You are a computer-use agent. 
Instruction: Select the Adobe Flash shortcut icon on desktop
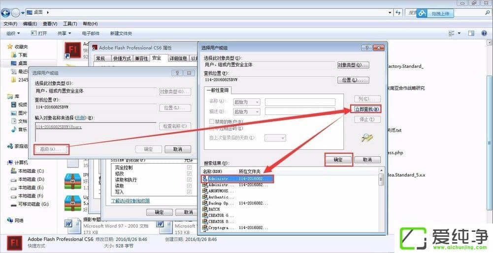[72, 50]
